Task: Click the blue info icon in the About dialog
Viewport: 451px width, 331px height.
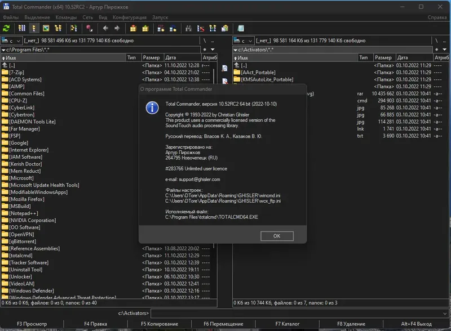Action: click(x=152, y=108)
